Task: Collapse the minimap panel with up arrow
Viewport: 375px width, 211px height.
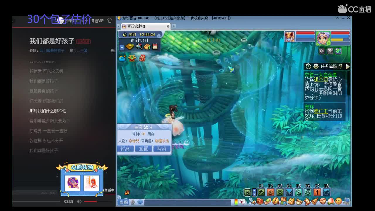Action: [122, 47]
